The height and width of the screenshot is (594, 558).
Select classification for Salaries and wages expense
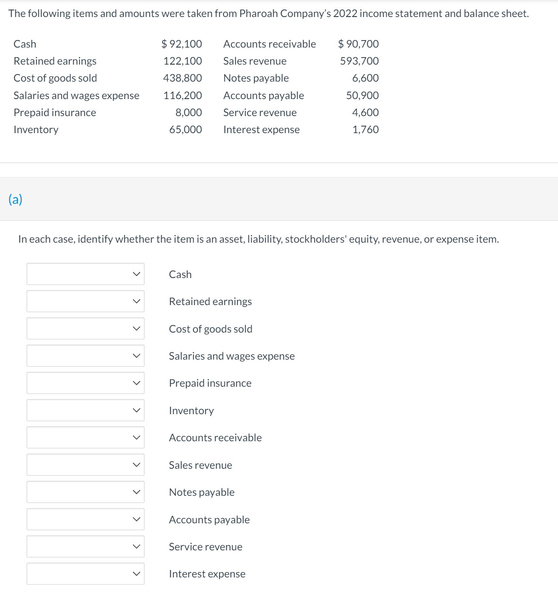tap(86, 356)
